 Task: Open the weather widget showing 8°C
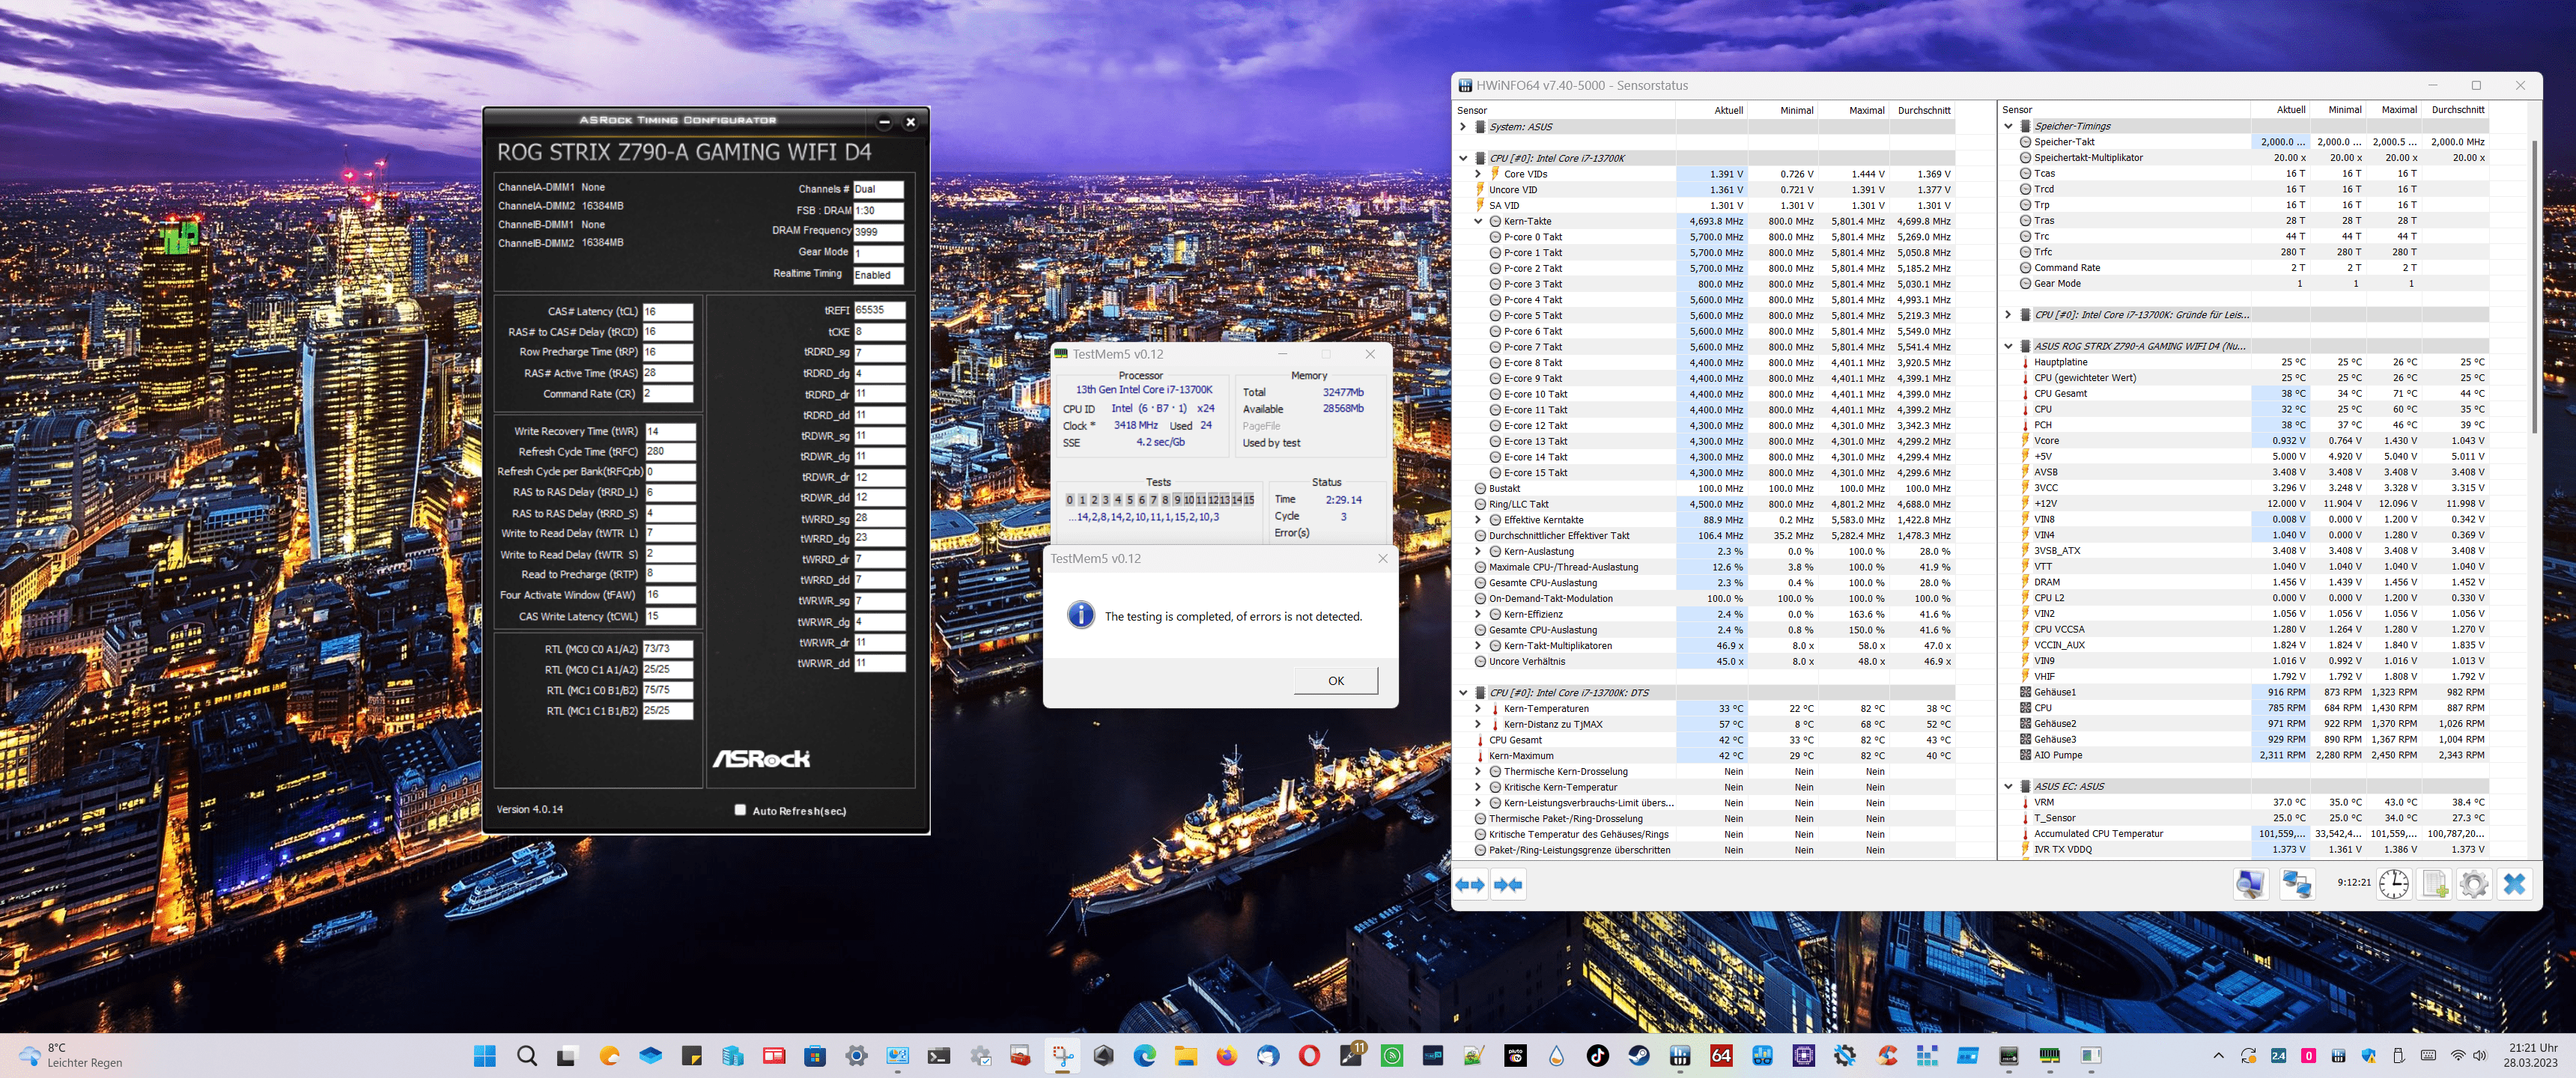pyautogui.click(x=70, y=1055)
